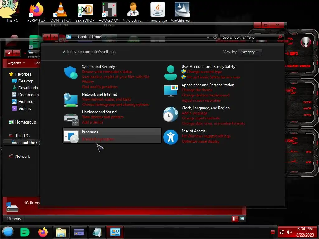Go back in Control Panel
This screenshot has height=239, width=319.
[47, 37]
